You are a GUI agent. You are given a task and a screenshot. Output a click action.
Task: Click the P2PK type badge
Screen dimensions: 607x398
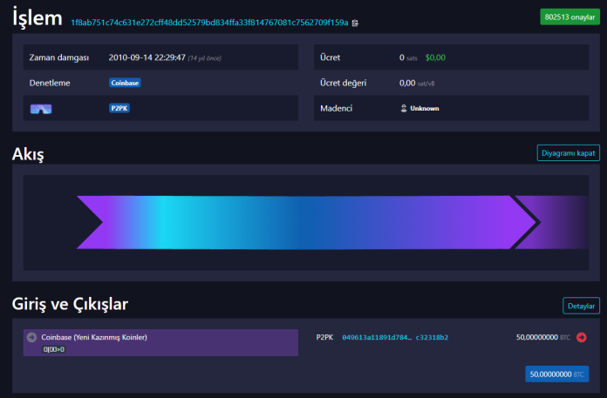click(x=119, y=109)
